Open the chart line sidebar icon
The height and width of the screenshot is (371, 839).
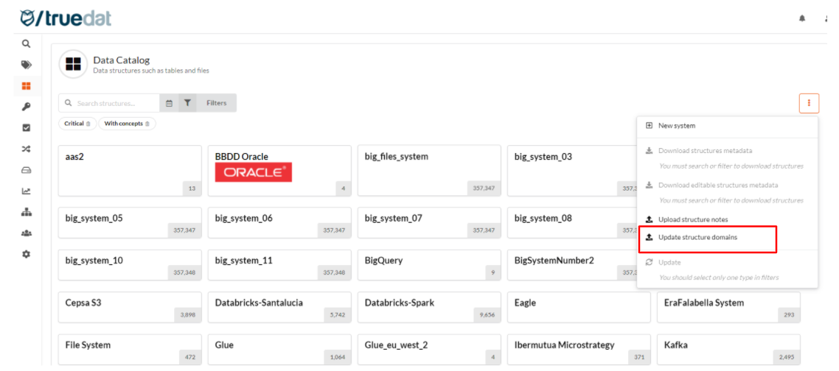pyautogui.click(x=27, y=191)
